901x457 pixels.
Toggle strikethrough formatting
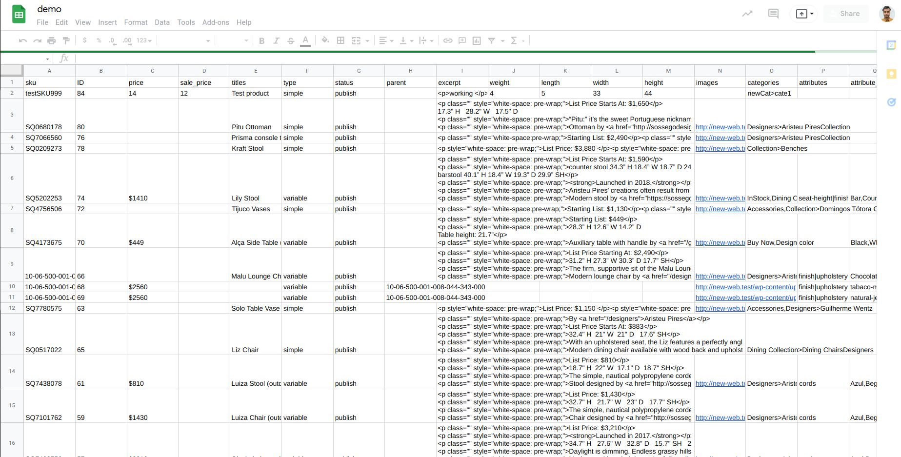[x=291, y=40]
